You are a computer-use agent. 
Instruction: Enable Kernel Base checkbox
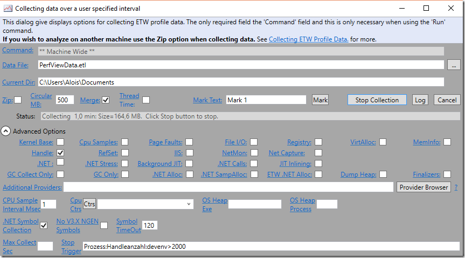(60, 142)
